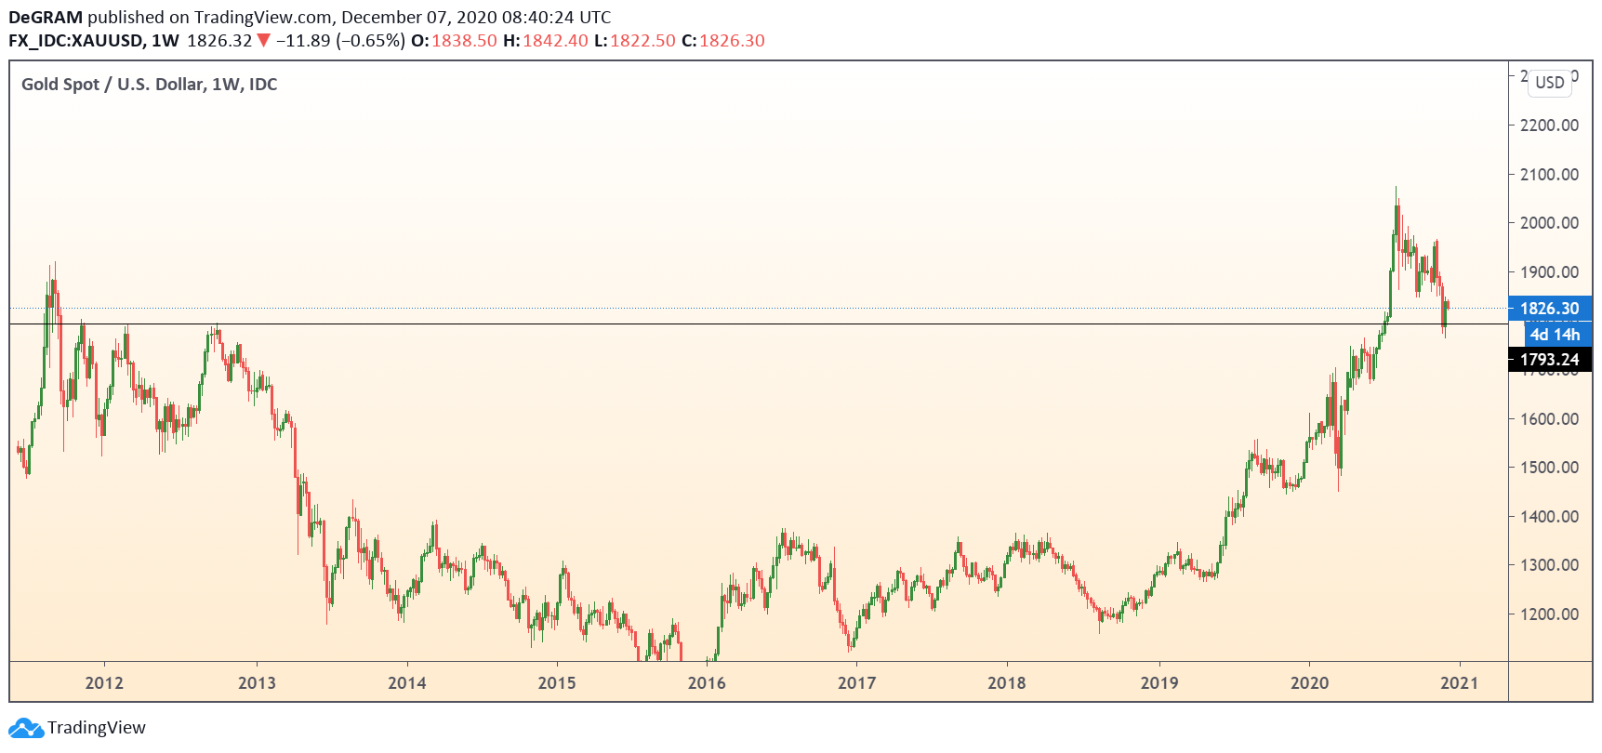Click the 1300.00 price axis label
Viewport: 1602px width, 753px height.
1549,565
